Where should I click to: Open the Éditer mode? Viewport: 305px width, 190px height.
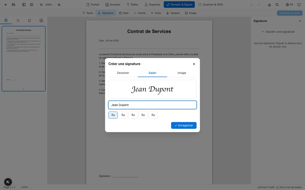[132, 5]
